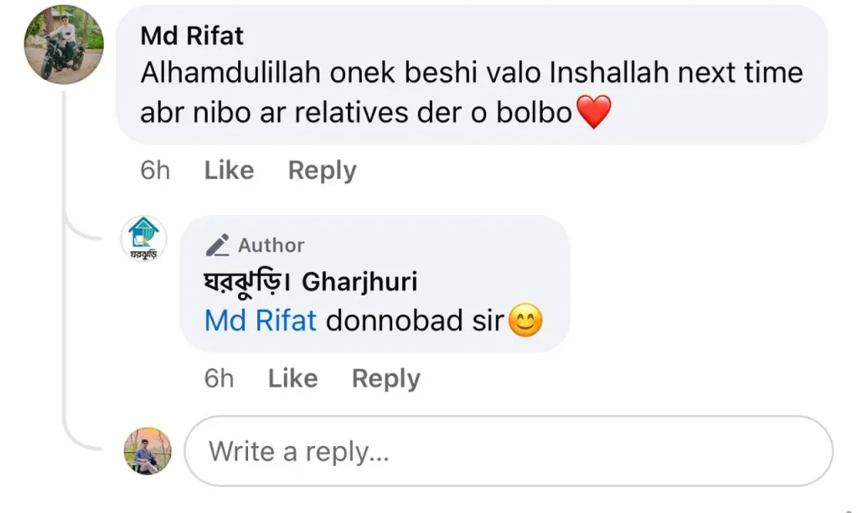Reply to the Gharjhuri author reply
Image resolution: width=858 pixels, height=513 pixels.
click(385, 379)
